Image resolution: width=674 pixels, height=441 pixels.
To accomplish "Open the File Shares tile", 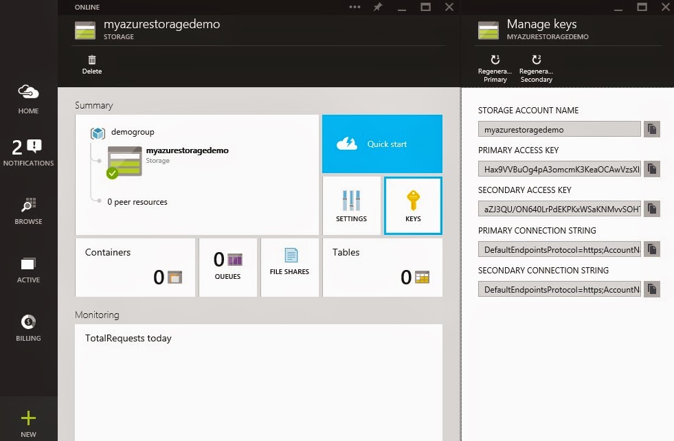I will pos(290,267).
